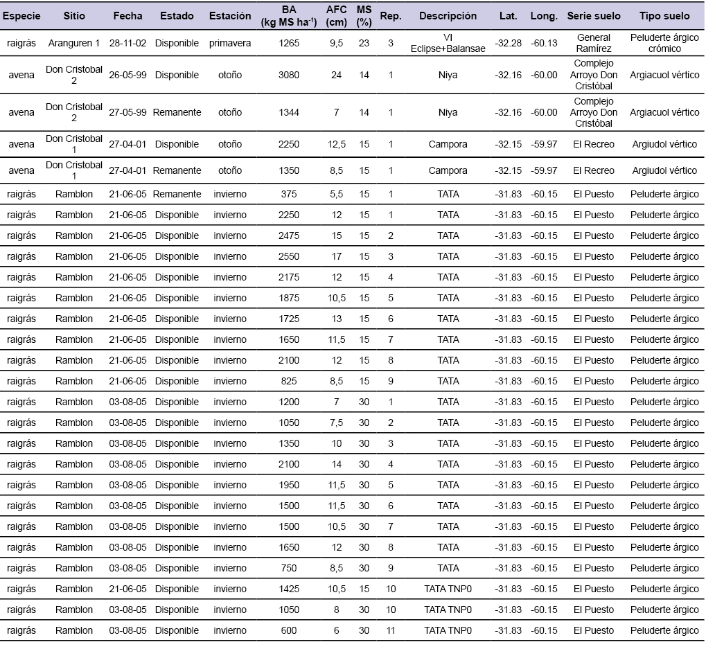706x649 pixels.
Task: Select the VI Eclipse+Balansae description cell
Action: coord(448,43)
